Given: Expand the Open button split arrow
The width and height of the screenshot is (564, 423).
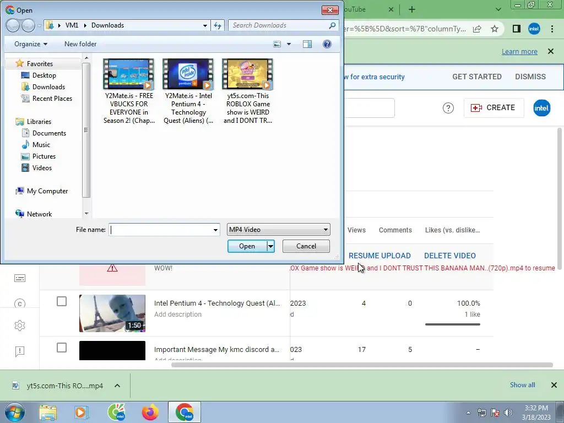Looking at the screenshot, I should point(270,246).
